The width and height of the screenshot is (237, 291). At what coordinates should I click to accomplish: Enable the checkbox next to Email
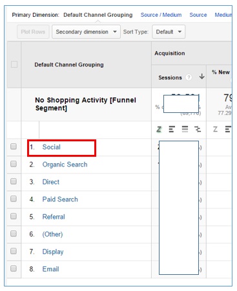click(14, 268)
